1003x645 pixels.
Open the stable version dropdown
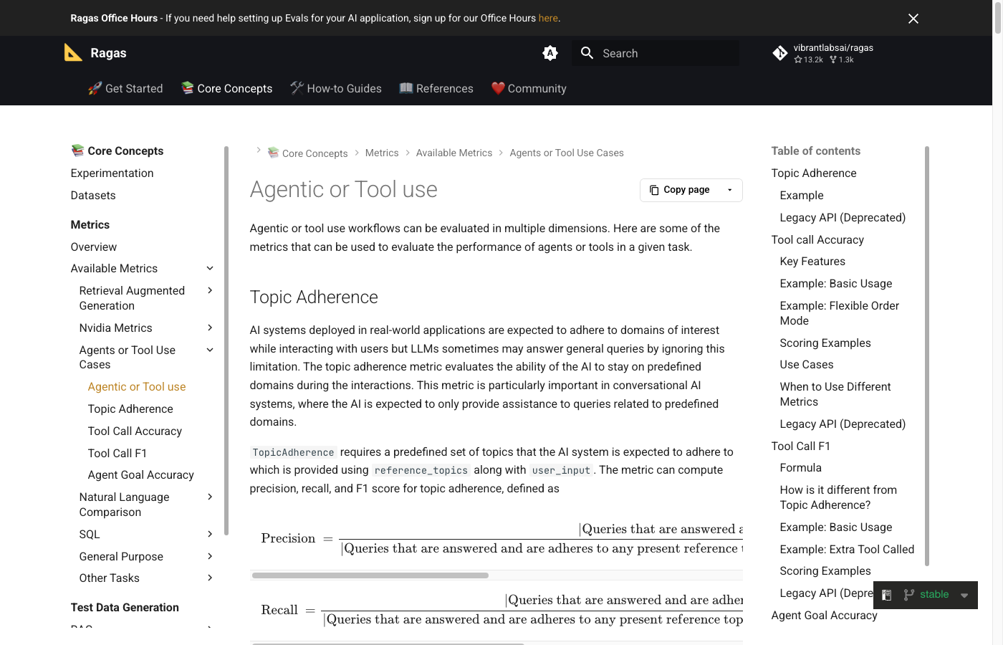coord(964,595)
